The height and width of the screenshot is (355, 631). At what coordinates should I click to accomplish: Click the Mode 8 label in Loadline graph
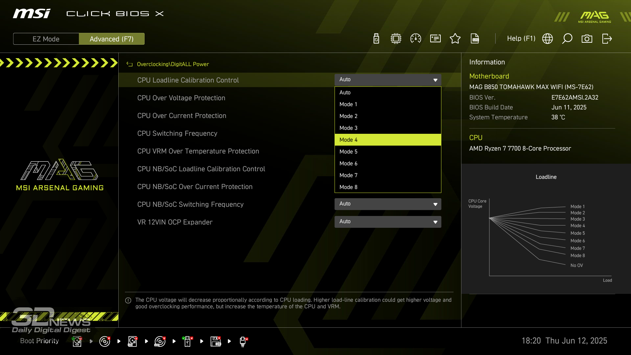(x=577, y=255)
